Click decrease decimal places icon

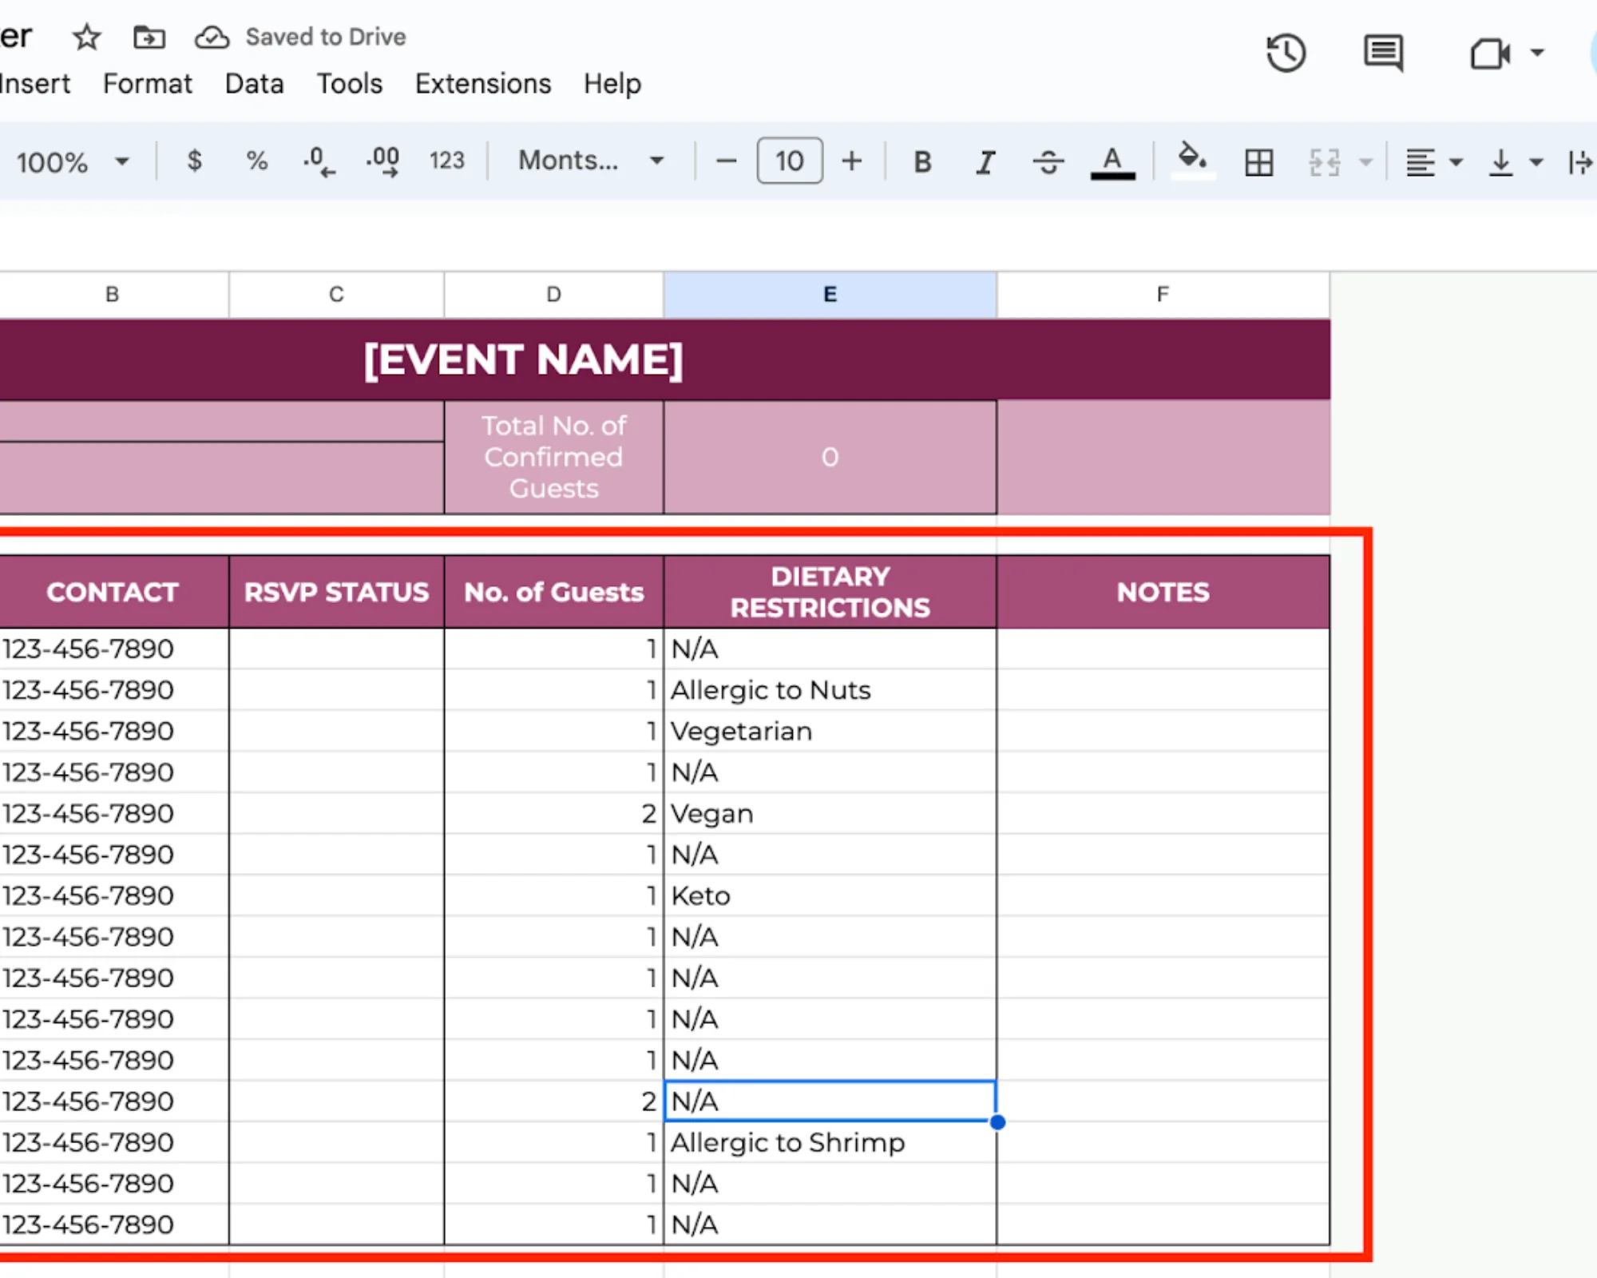(319, 161)
